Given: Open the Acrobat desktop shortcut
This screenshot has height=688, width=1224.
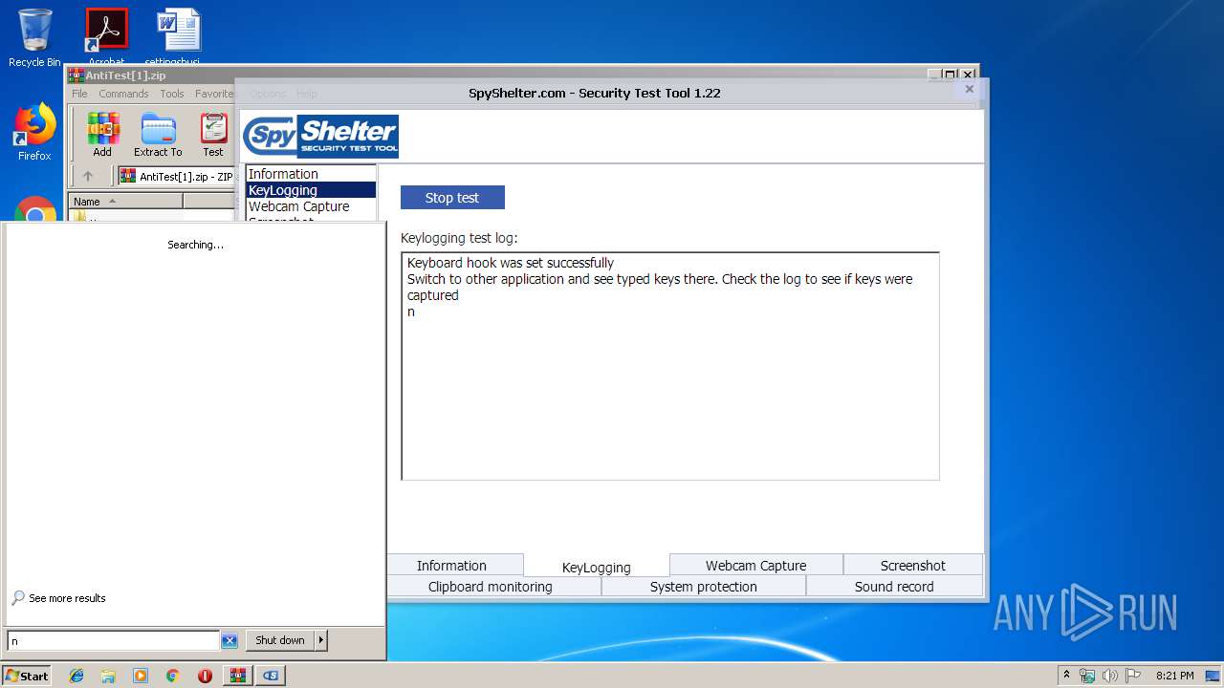Looking at the screenshot, I should (x=106, y=36).
